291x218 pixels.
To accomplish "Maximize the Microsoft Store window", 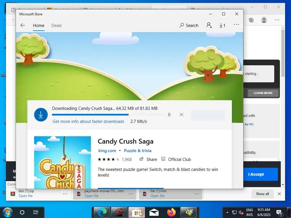I will (224, 14).
